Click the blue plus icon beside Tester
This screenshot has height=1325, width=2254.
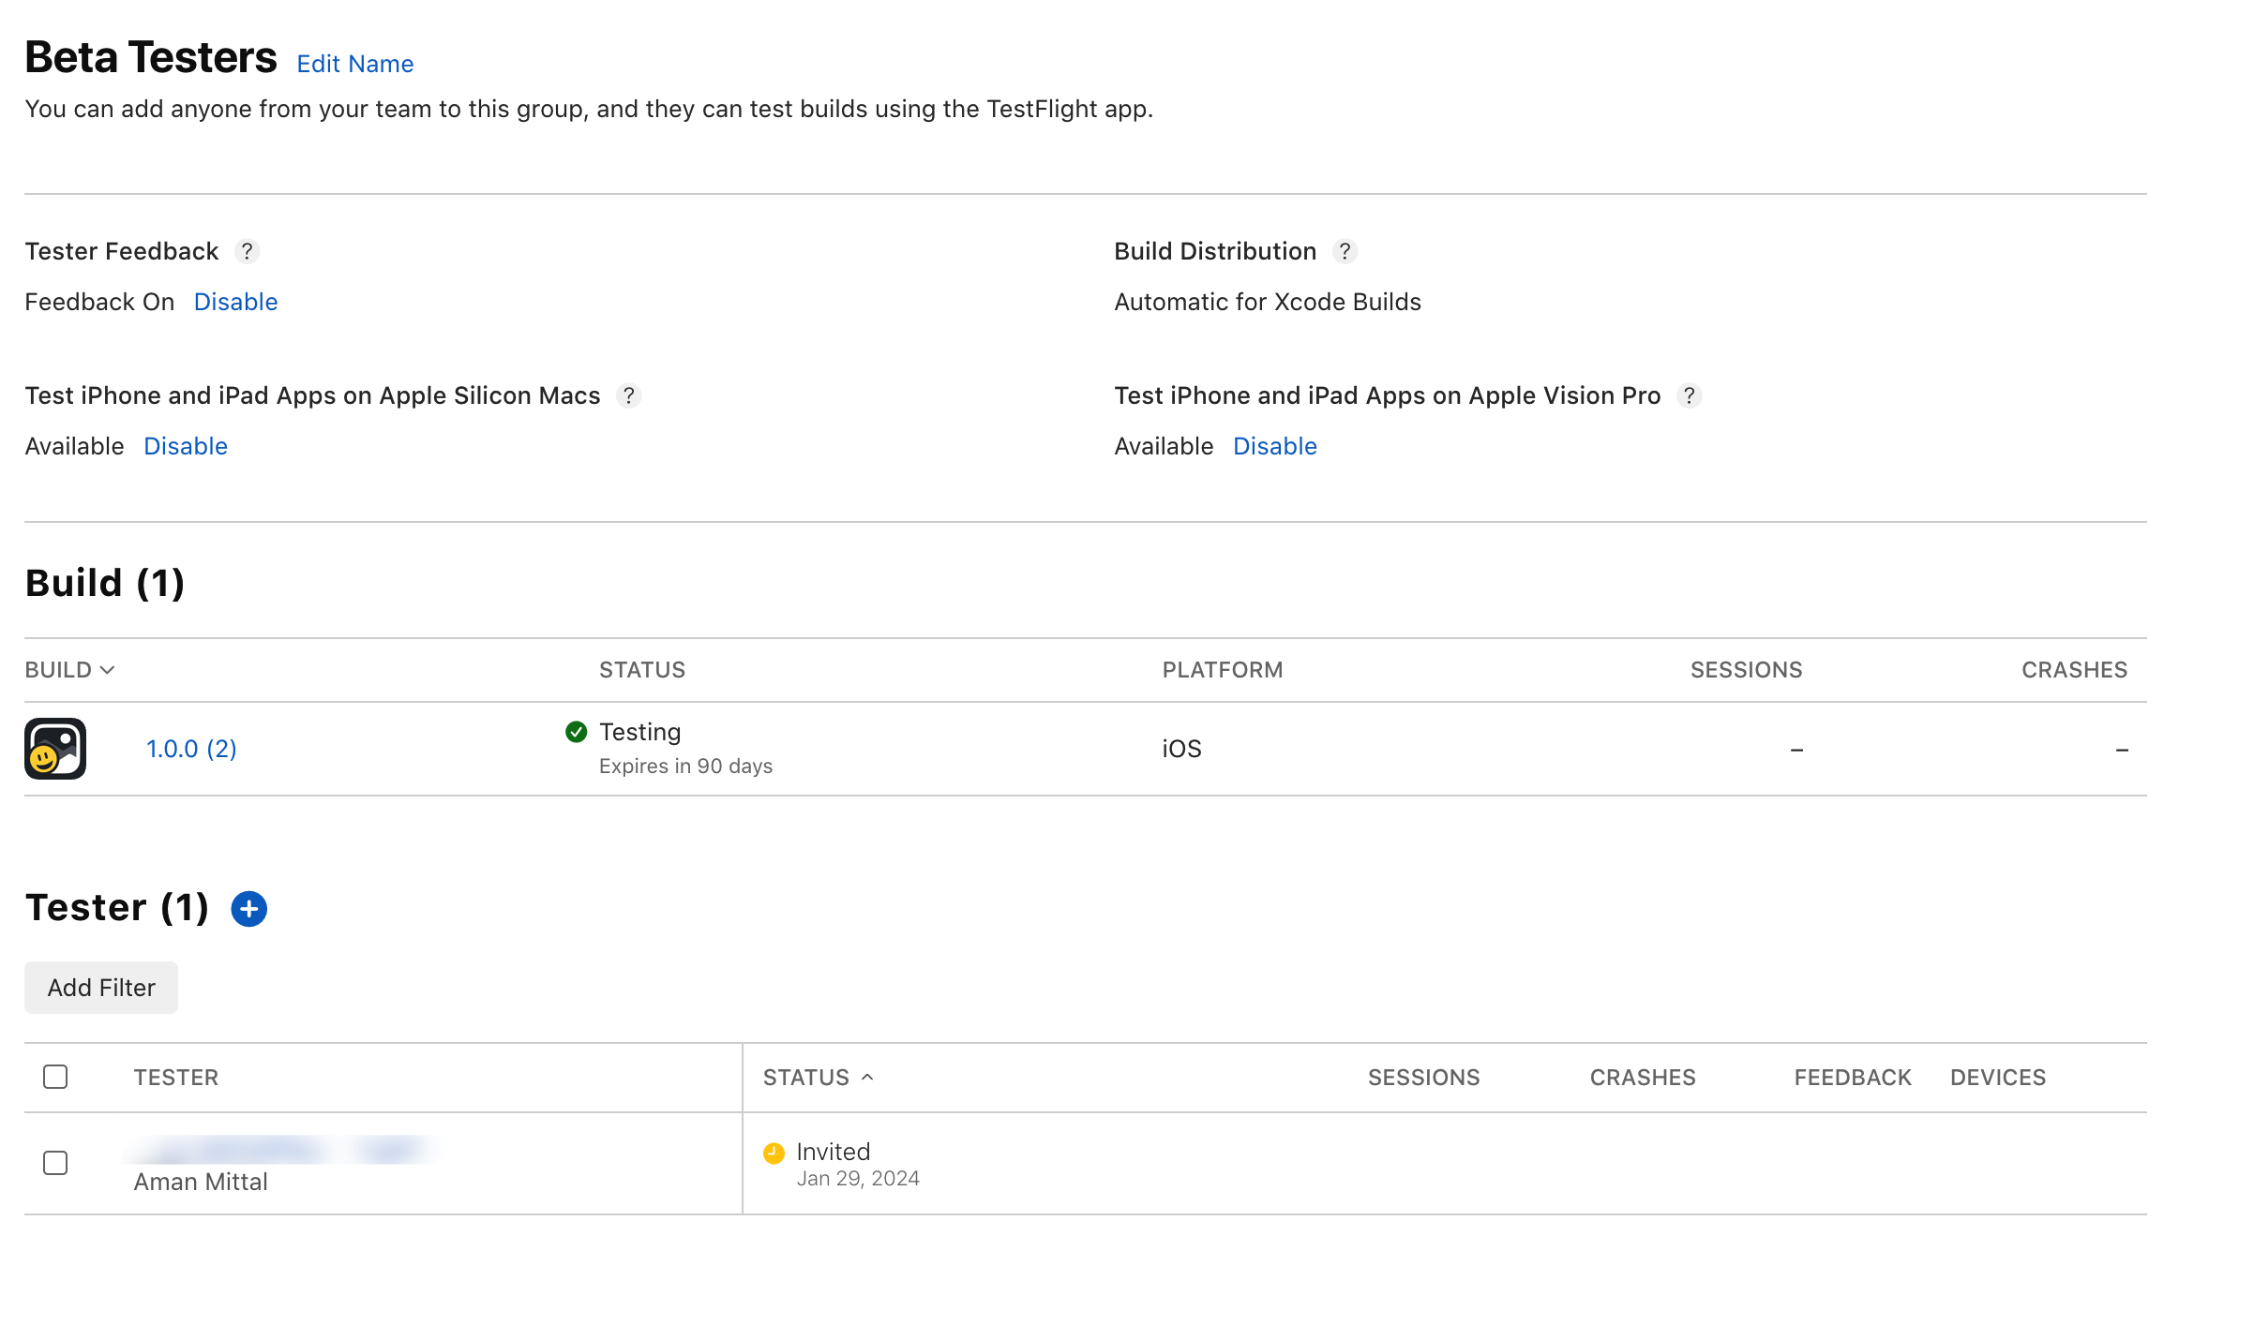[248, 908]
